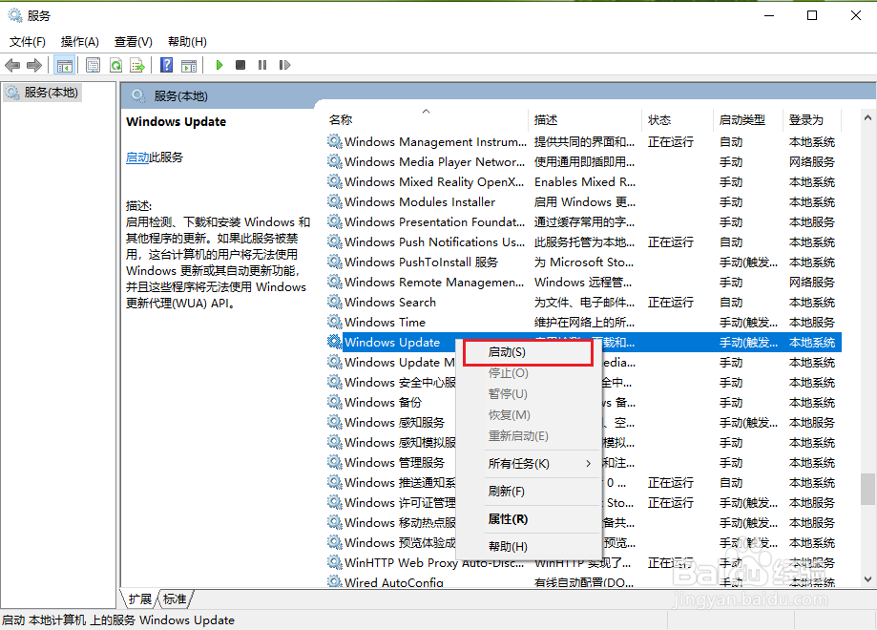Click gear icon beside Windows Search
Viewport: 877px width, 630px height.
(x=334, y=303)
